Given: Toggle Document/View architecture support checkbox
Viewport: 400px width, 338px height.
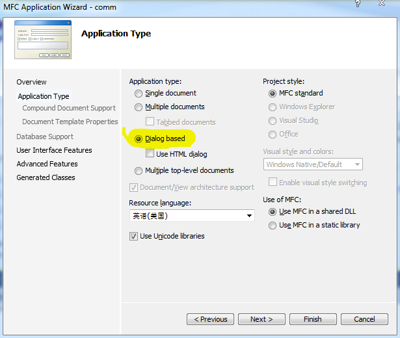Looking at the screenshot, I should pos(134,188).
